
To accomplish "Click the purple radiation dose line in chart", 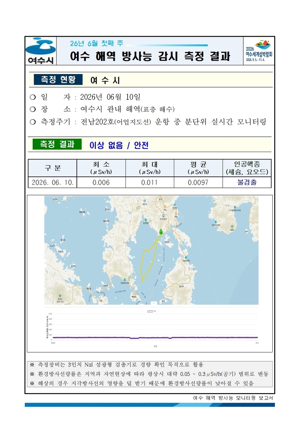I will coord(155,337).
